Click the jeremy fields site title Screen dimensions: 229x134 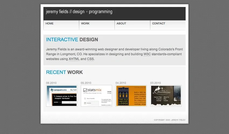[x=79, y=12]
